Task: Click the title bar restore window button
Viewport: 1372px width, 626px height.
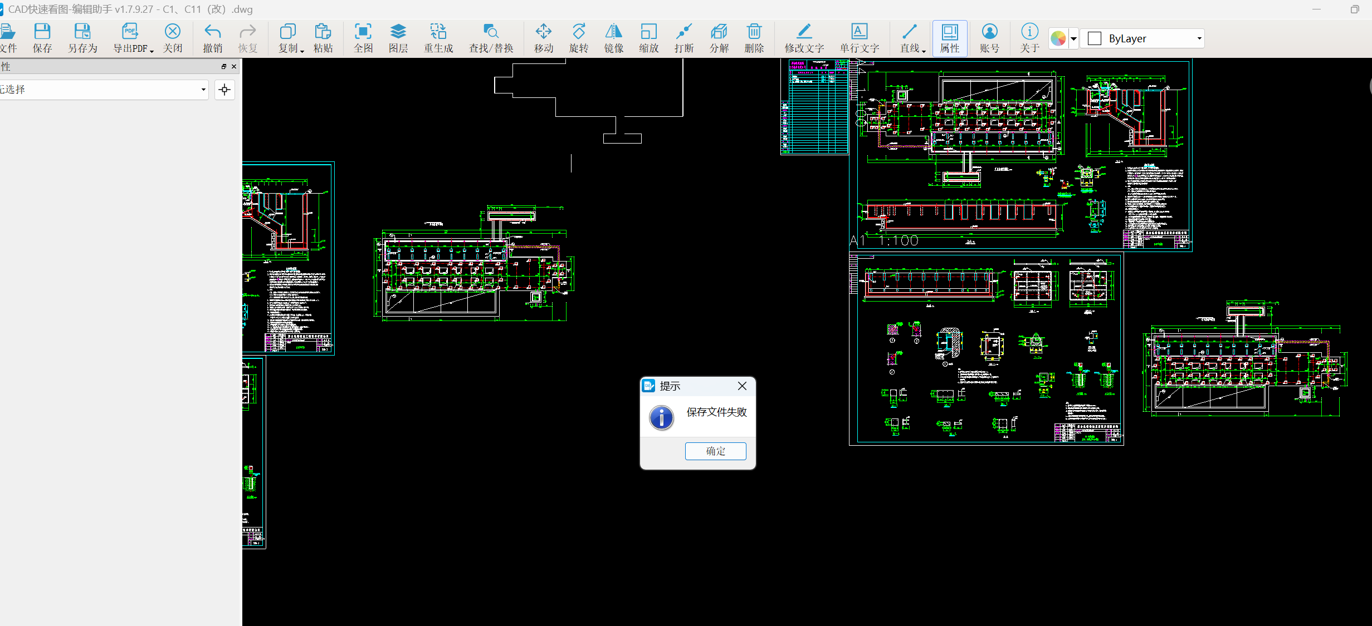Action: pyautogui.click(x=1355, y=9)
